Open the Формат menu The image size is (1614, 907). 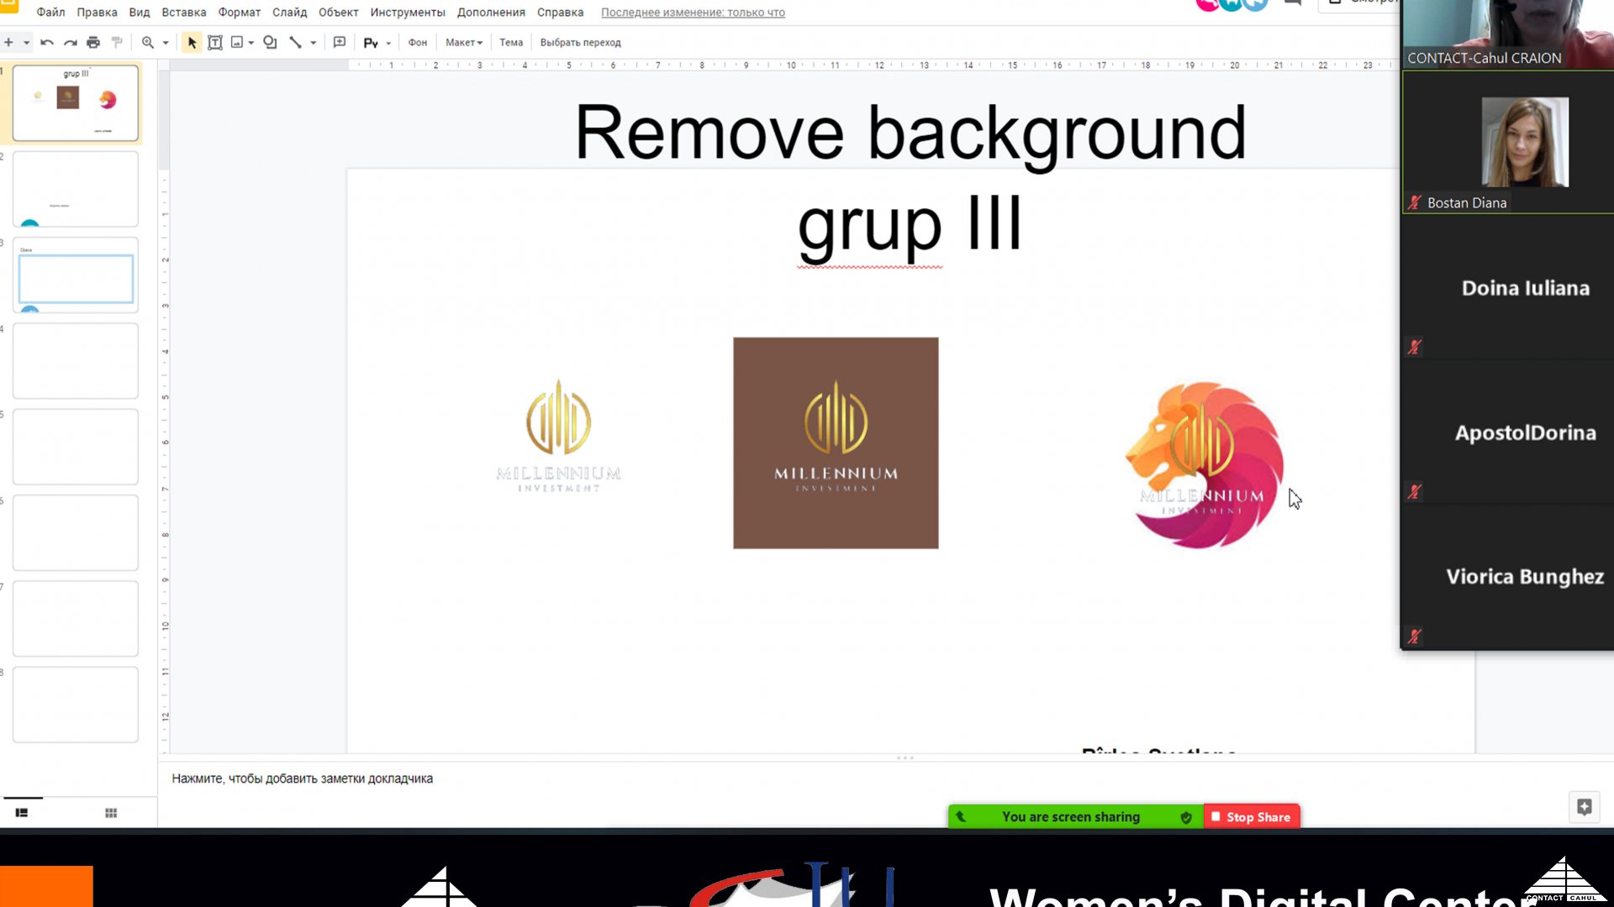(239, 12)
